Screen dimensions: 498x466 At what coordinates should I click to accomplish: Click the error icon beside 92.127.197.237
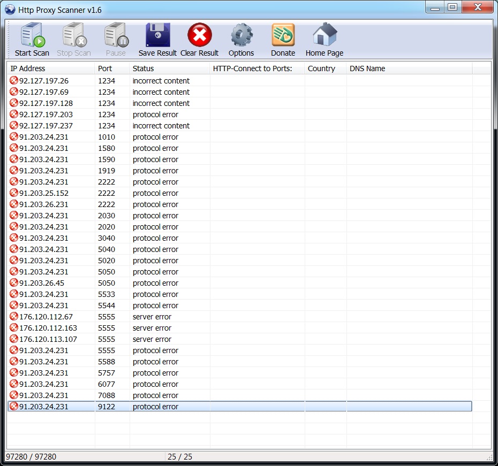(14, 126)
